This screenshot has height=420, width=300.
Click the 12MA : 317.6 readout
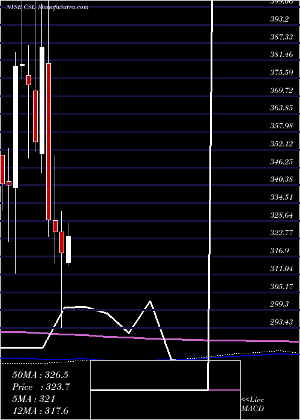pyautogui.click(x=41, y=410)
